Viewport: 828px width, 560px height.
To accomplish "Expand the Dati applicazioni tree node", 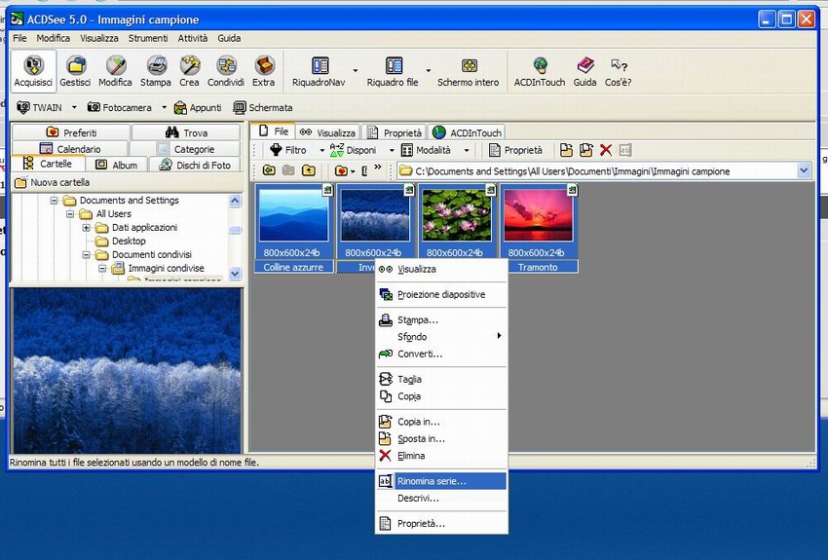I will tap(86, 228).
